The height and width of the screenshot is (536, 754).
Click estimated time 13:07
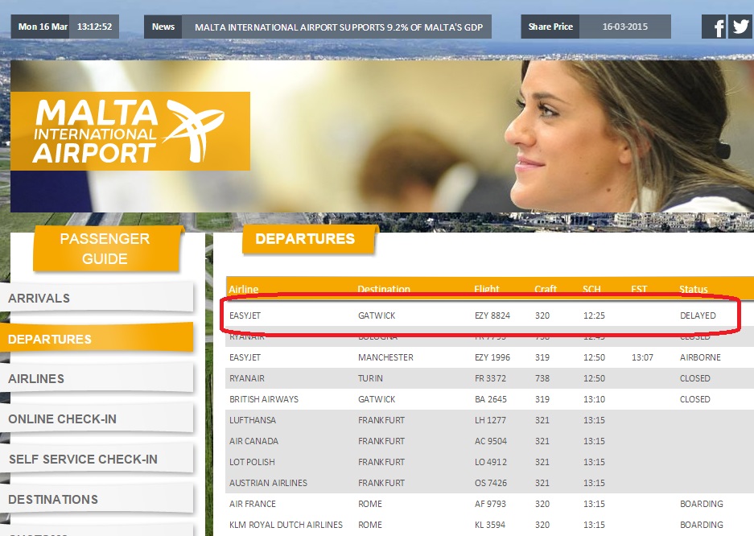click(x=642, y=357)
